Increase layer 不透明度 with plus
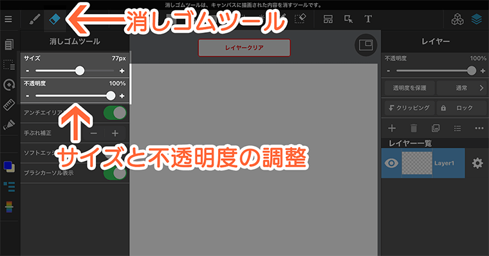Screen dimensions: 489x256 [x=483, y=71]
